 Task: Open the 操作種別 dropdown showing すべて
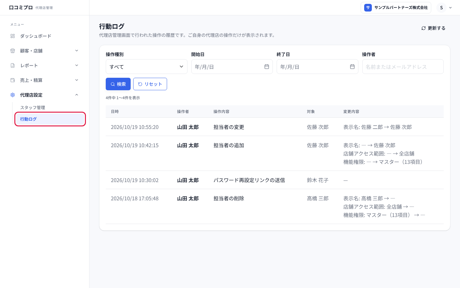(x=146, y=67)
